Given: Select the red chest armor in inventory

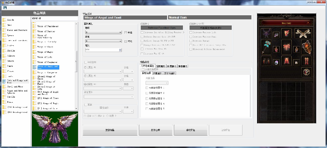Looking at the screenshot, I should coord(286,47).
